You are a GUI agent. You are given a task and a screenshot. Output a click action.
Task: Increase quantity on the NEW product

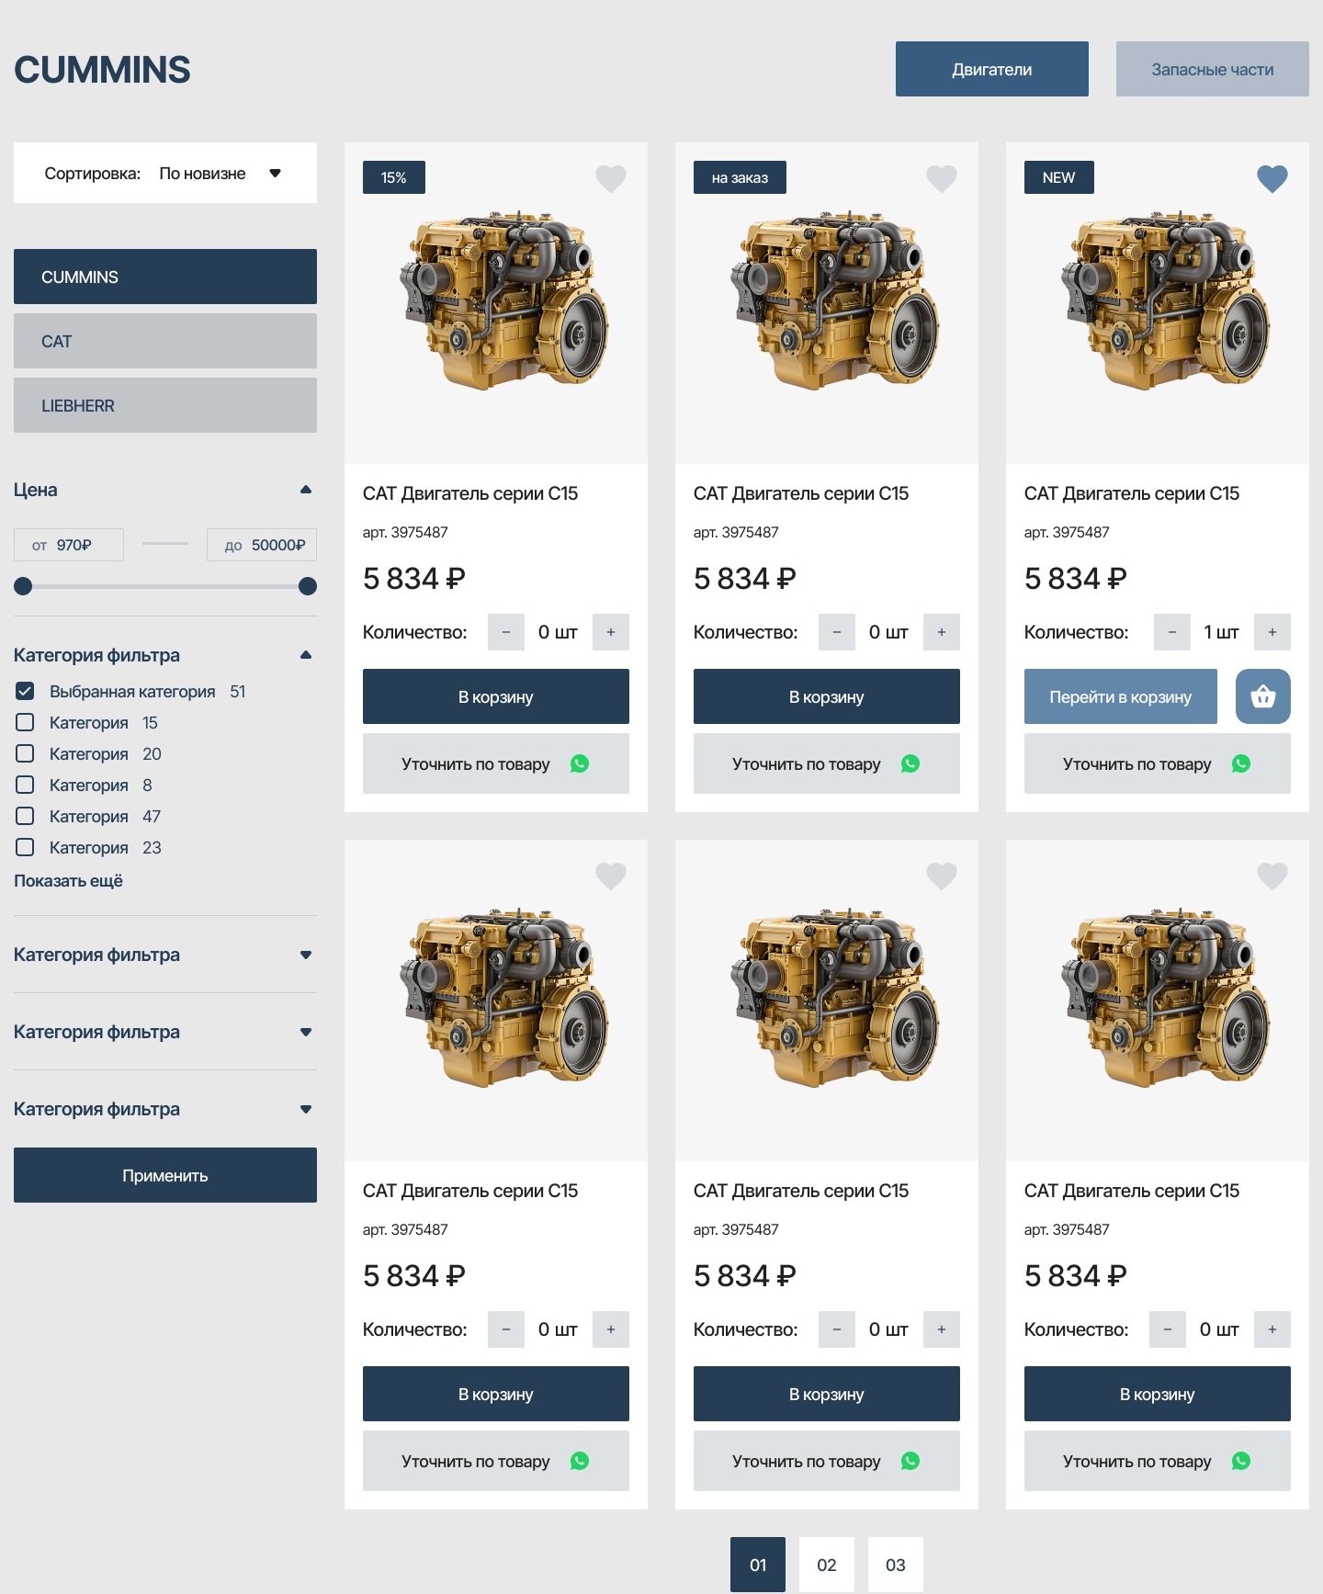point(1272,632)
